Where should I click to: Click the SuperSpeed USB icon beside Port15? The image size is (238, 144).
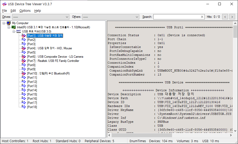[x=23, y=94]
